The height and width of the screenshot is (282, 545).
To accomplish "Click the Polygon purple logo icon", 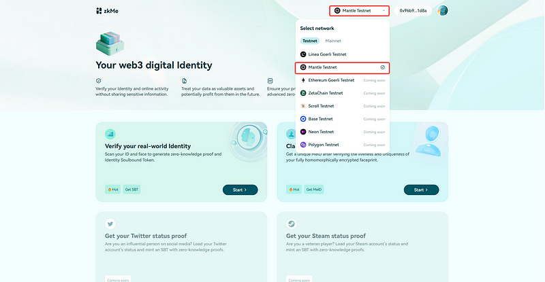I will pyautogui.click(x=303, y=145).
